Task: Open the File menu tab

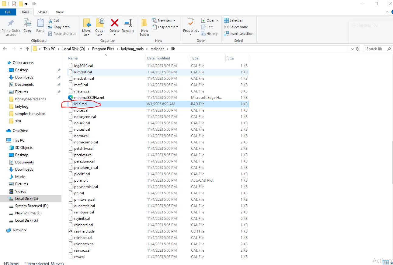Action: pyautogui.click(x=8, y=12)
